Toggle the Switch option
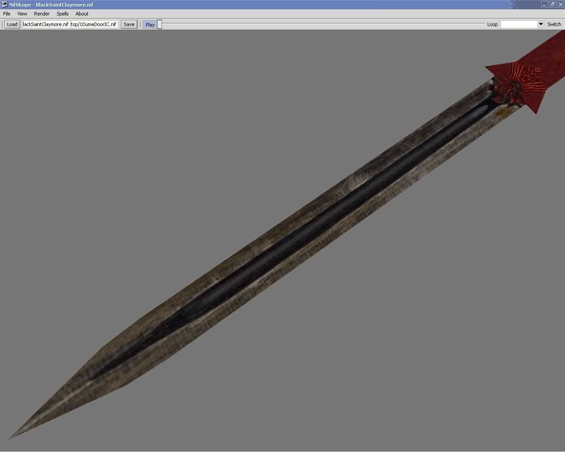Screen dimensions: 565x452 pos(554,24)
